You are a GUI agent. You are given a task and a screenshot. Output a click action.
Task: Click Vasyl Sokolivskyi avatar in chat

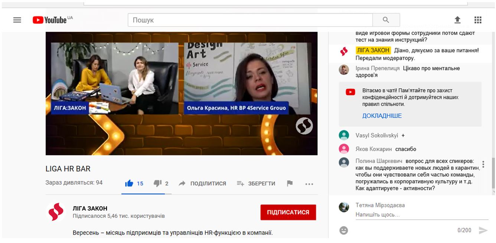point(344,135)
